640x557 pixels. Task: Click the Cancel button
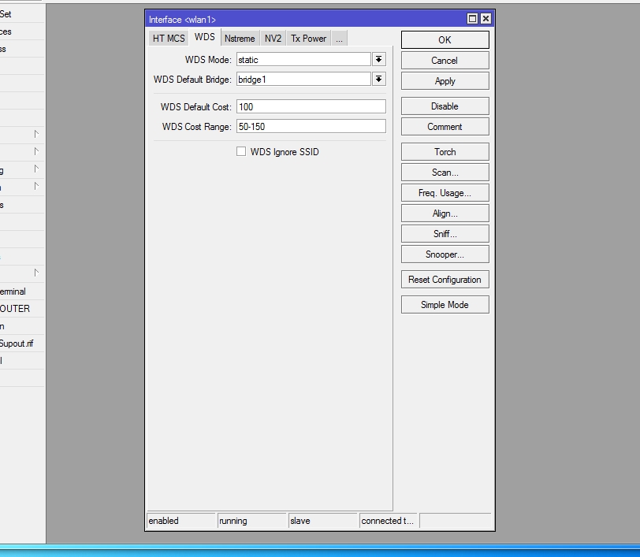tap(445, 61)
